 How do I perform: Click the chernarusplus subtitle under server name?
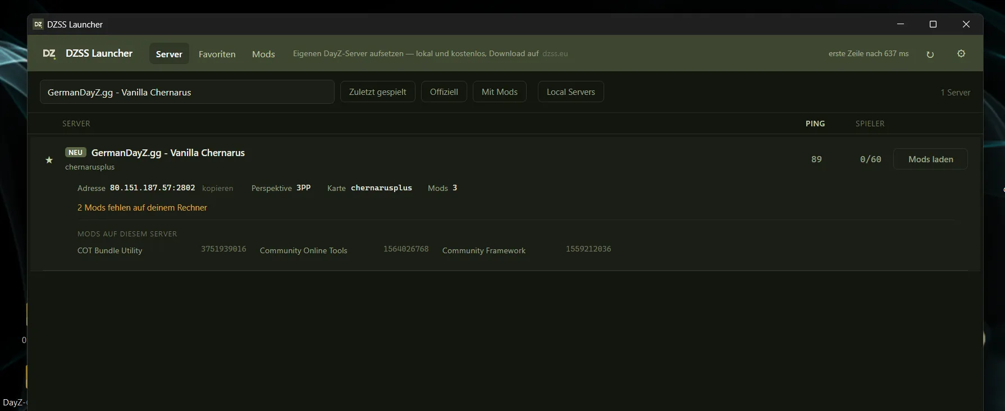click(90, 167)
